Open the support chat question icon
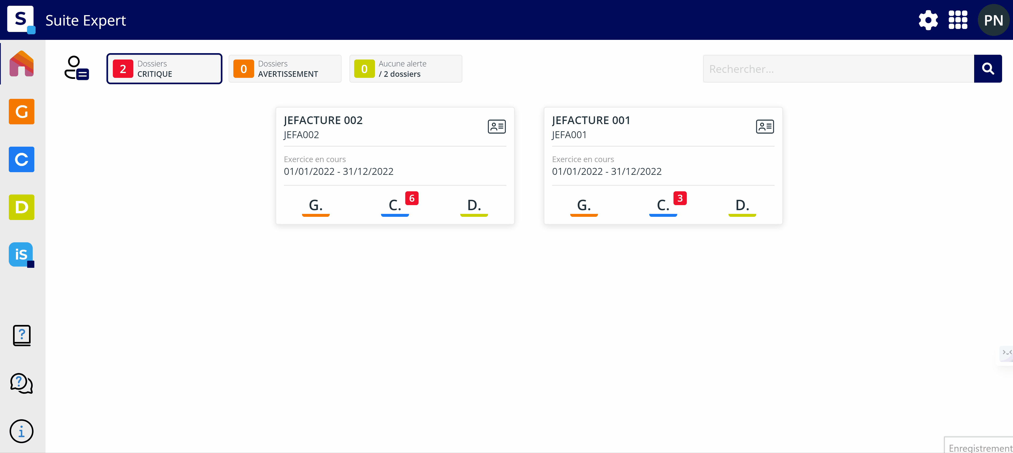This screenshot has height=453, width=1013. (22, 383)
